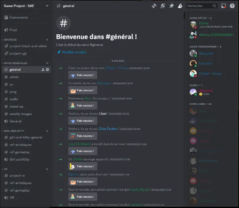Open the inbox icon
This screenshot has height=208, width=239.
[223, 6]
